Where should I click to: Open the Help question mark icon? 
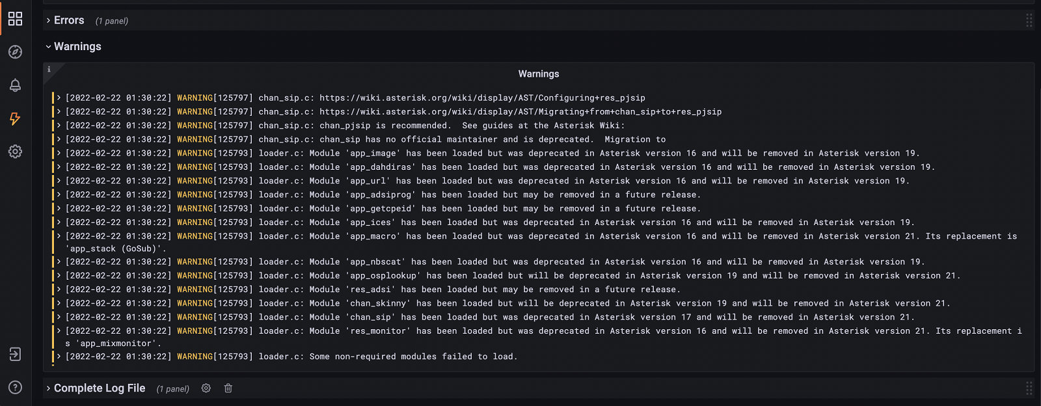[15, 387]
